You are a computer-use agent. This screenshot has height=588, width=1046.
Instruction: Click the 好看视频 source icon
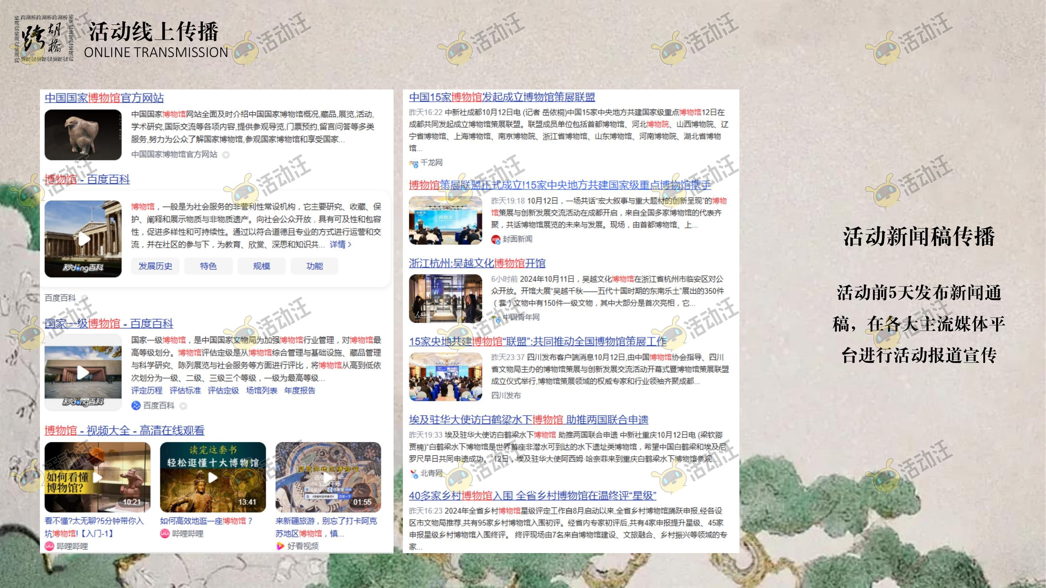[x=280, y=546]
